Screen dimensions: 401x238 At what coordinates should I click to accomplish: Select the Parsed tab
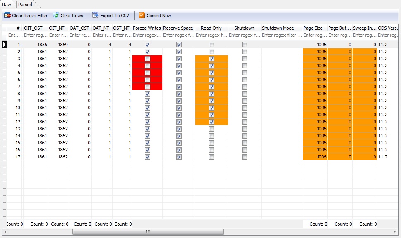25,5
